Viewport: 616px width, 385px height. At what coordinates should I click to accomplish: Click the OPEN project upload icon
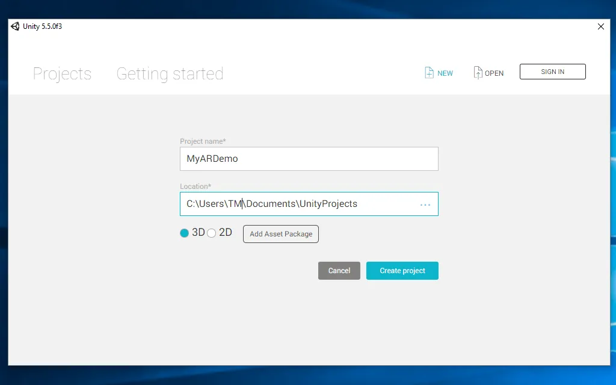pos(478,73)
